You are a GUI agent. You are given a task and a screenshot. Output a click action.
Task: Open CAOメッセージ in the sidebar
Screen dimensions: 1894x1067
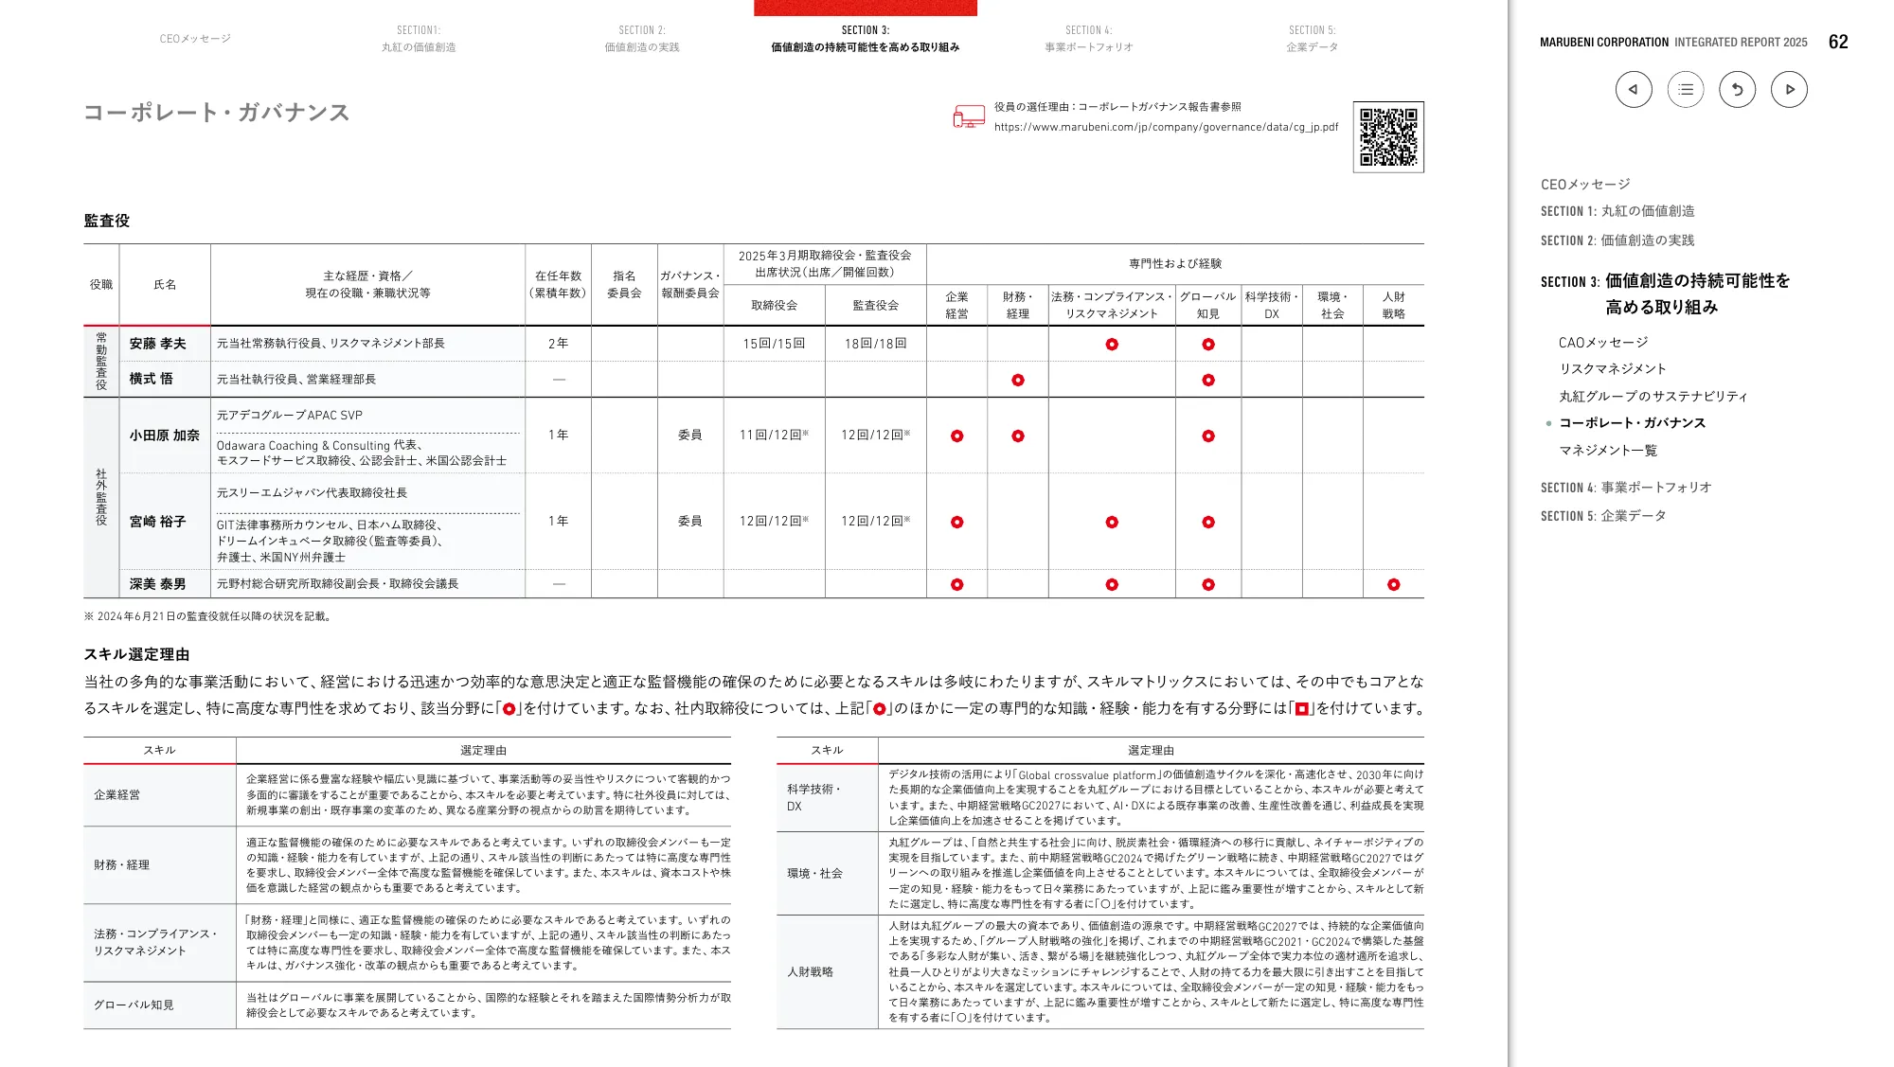coord(1601,342)
